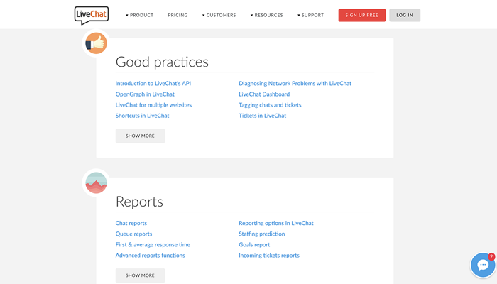Image resolution: width=497 pixels, height=284 pixels.
Task: Open First & average response time link
Action: pos(153,245)
